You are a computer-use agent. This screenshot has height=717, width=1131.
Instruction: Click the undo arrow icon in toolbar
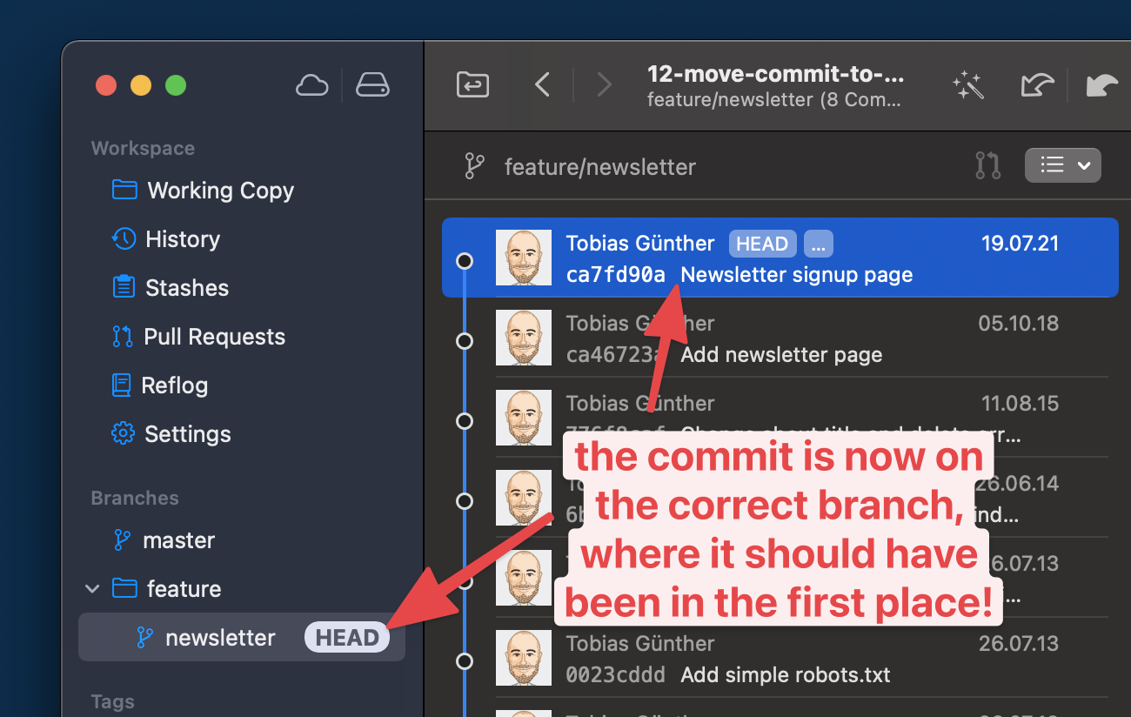[1036, 85]
